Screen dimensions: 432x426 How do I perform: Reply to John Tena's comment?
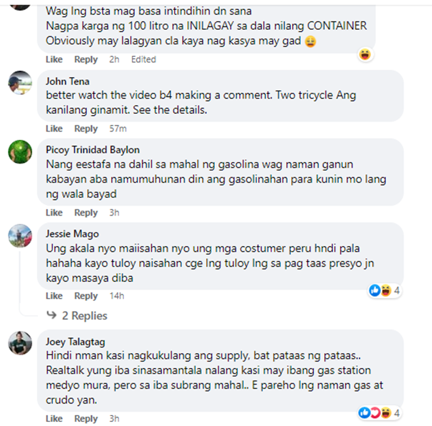pyautogui.click(x=86, y=128)
